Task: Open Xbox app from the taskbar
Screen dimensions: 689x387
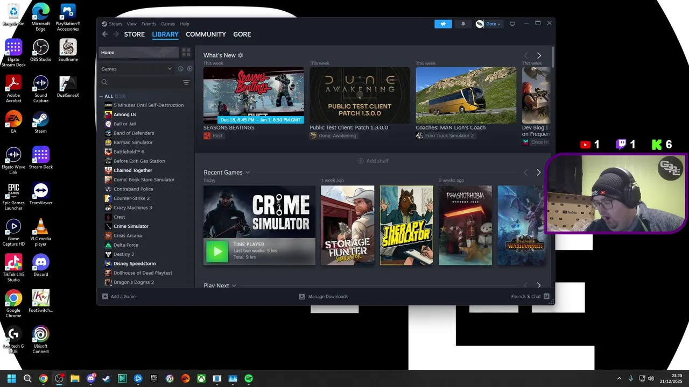Action: tap(201, 378)
